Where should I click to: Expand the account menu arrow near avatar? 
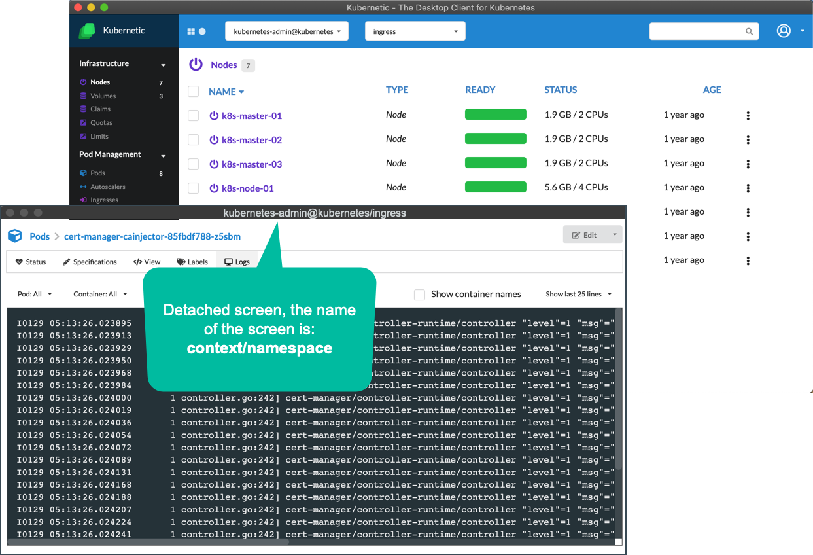click(803, 31)
